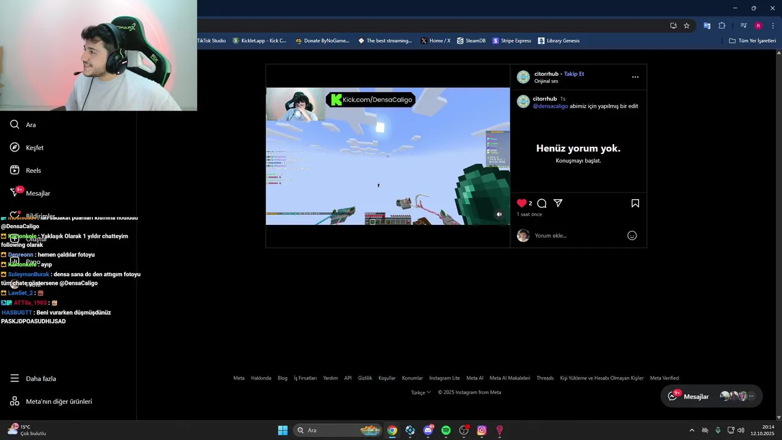Show hidden system tray icons chevron
Image resolution: width=782 pixels, height=440 pixels.
[x=692, y=430]
